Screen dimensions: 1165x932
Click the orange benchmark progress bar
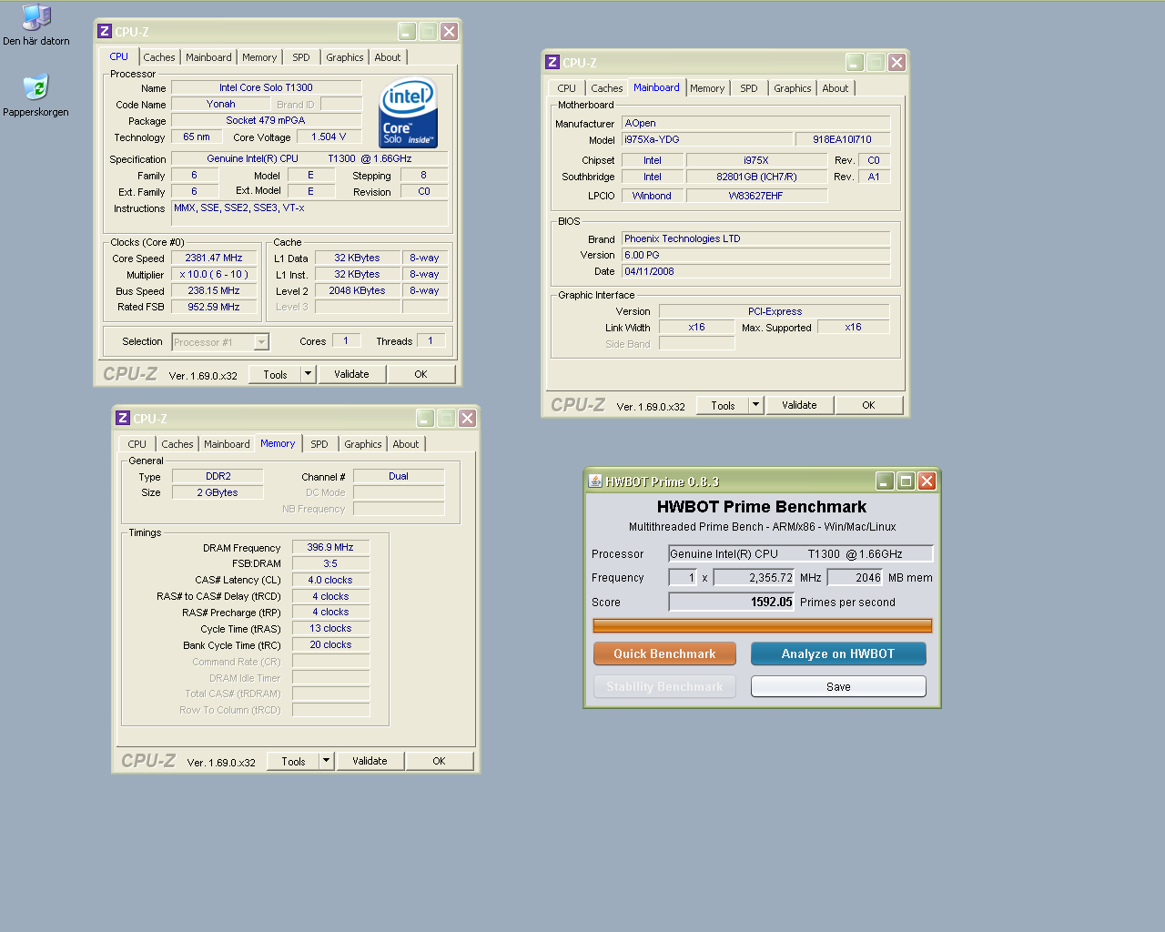tap(763, 625)
